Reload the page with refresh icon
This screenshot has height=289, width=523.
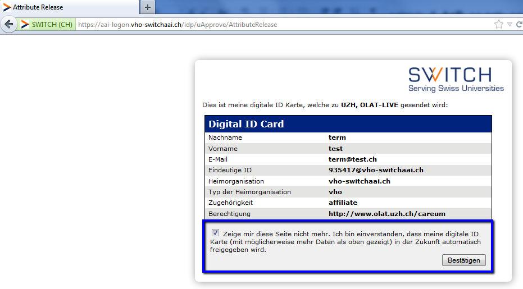click(x=519, y=24)
